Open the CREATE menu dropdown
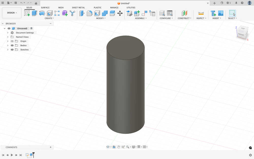The height and width of the screenshot is (159, 254). pyautogui.click(x=49, y=18)
